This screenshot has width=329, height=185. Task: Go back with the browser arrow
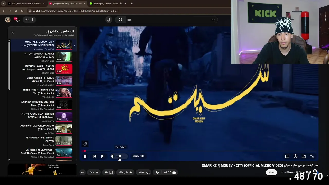coord(4,11)
